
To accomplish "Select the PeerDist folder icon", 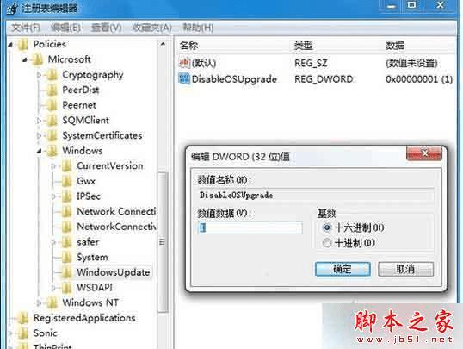I will (52, 90).
